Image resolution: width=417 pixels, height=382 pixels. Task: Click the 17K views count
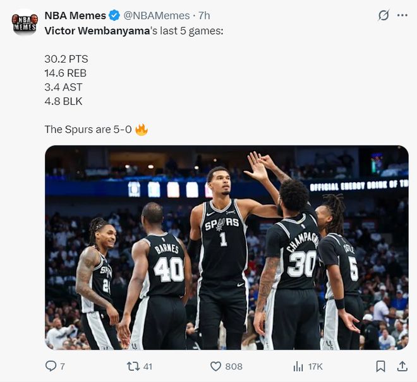click(315, 367)
